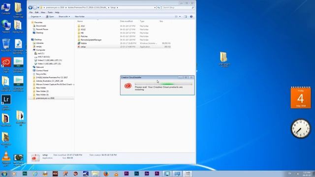315x177 pixels.
Task: Sort files by the Name column header
Action: coord(80,21)
